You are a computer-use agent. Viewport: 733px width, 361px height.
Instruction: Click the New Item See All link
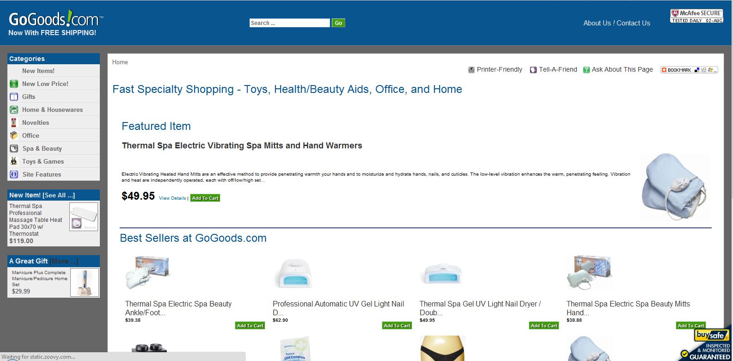point(59,195)
